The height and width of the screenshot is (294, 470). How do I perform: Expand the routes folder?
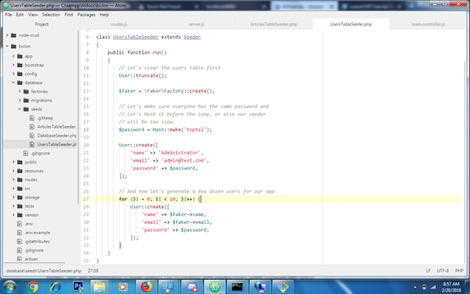pos(13,179)
